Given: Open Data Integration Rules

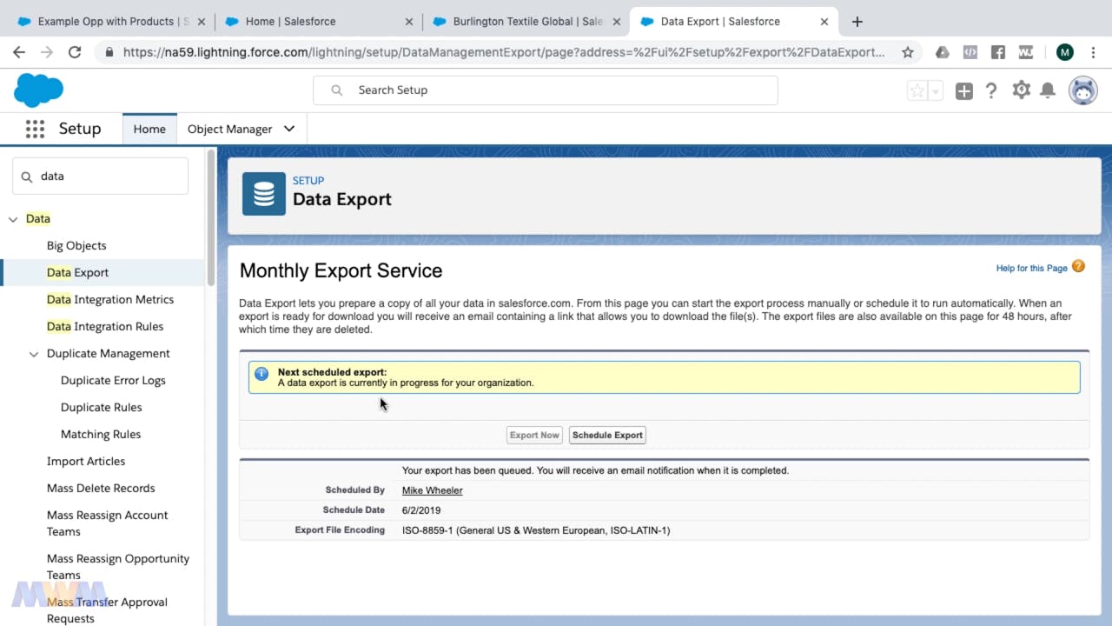Looking at the screenshot, I should click(x=105, y=327).
